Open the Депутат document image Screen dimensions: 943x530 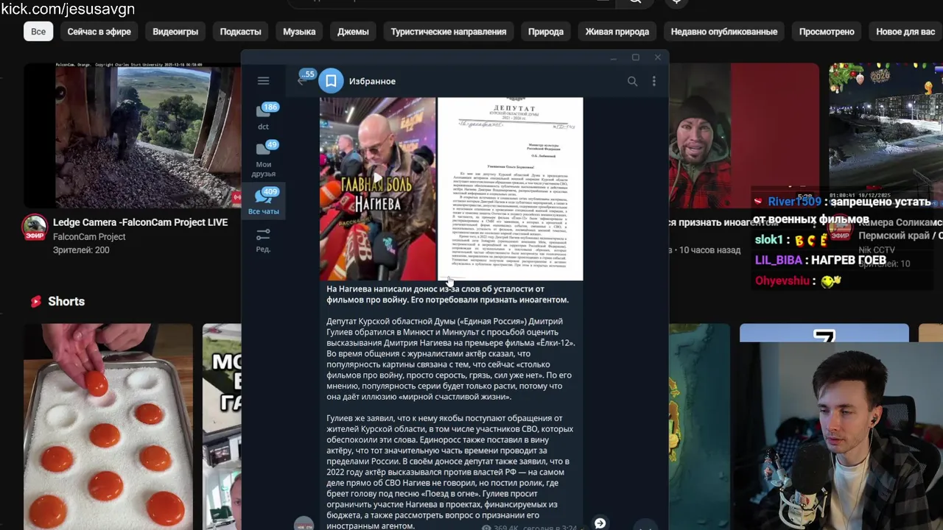point(510,188)
